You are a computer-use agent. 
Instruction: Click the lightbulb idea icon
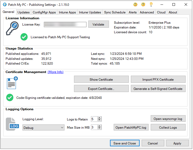(x=151, y=4)
